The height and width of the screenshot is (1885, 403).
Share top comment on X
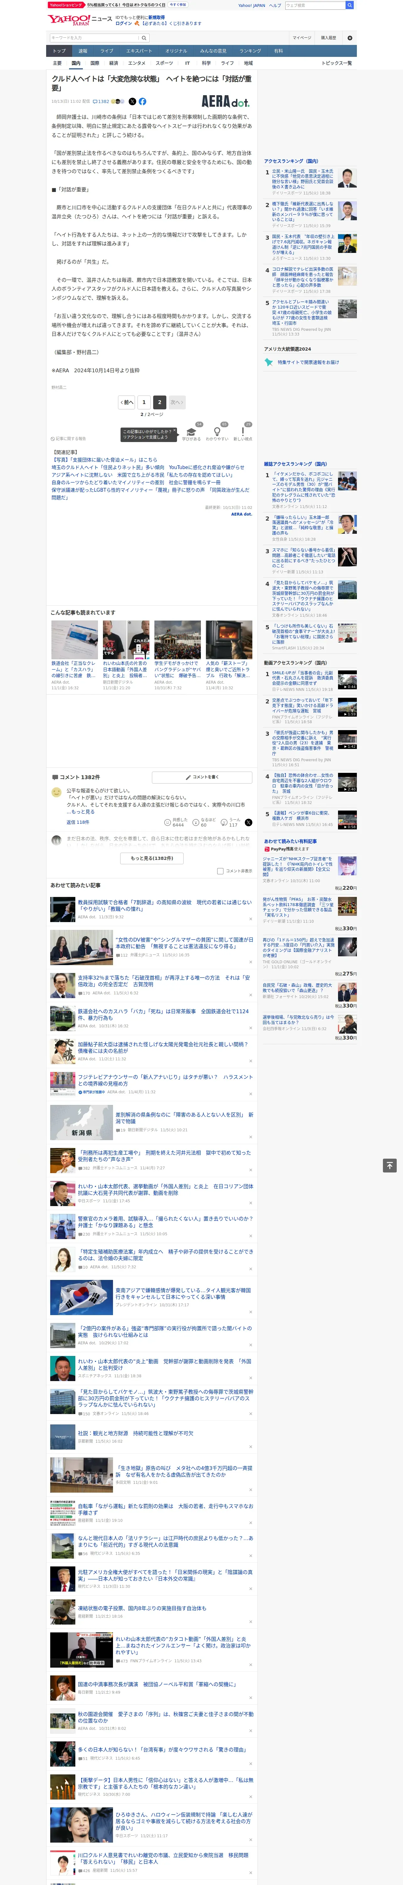[x=249, y=822]
